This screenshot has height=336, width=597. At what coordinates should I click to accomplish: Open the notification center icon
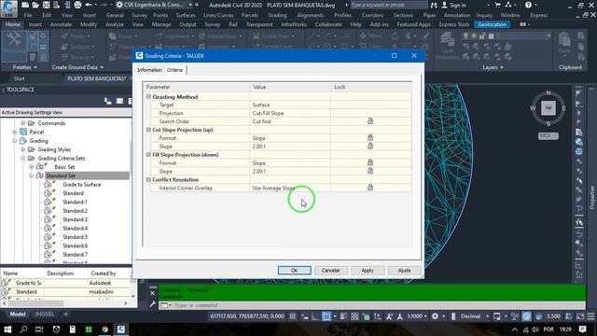(582, 329)
